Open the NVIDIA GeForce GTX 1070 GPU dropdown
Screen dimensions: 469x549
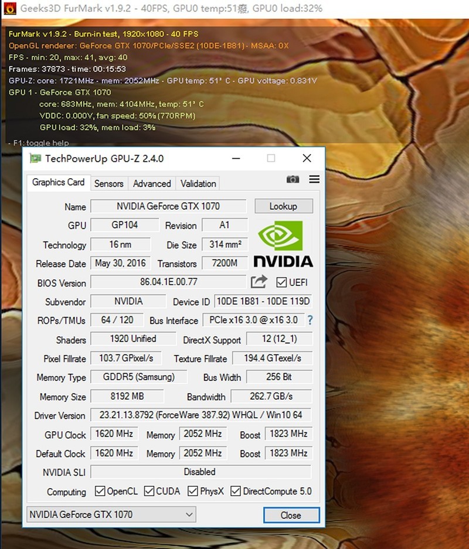click(x=111, y=514)
